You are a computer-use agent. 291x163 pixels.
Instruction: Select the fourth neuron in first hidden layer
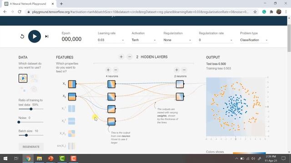coord(111,122)
